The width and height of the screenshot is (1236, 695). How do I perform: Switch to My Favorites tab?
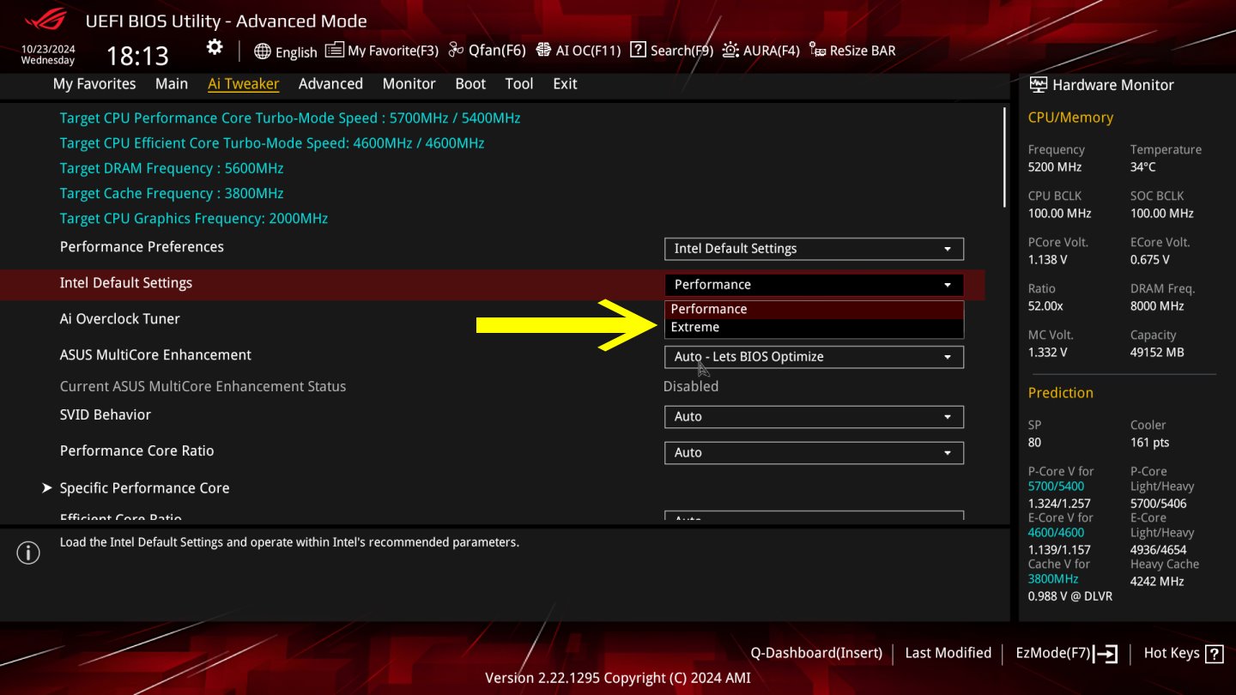tap(94, 83)
